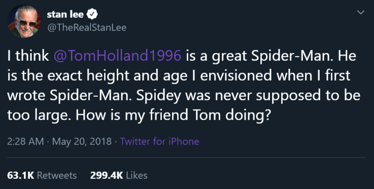Click the May 20, 2018 date
The image size is (374, 189).
[82, 141]
